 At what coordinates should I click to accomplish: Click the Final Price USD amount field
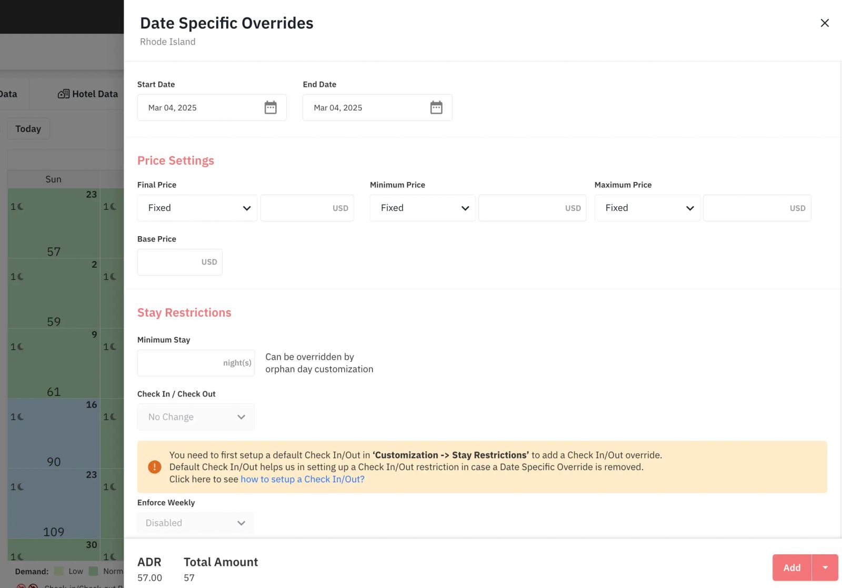[307, 208]
